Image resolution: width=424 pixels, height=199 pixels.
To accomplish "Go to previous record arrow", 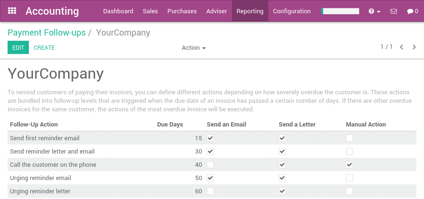I will 402,47.
